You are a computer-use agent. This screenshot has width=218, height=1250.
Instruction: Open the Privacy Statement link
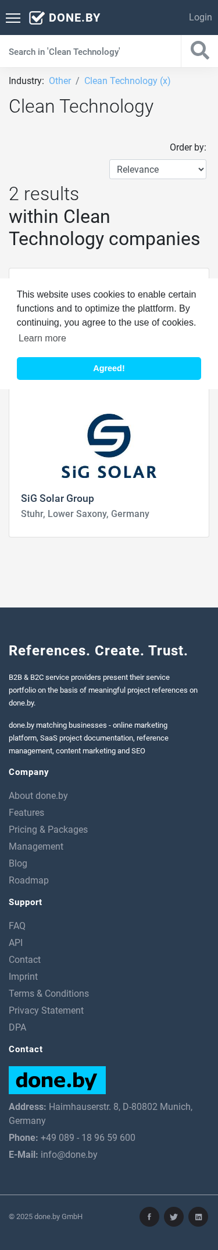coord(46,1010)
